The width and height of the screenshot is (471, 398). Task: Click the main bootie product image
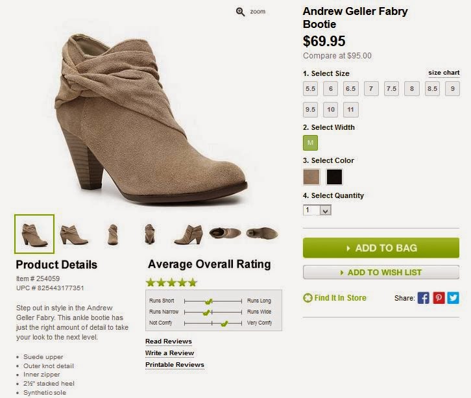point(152,119)
